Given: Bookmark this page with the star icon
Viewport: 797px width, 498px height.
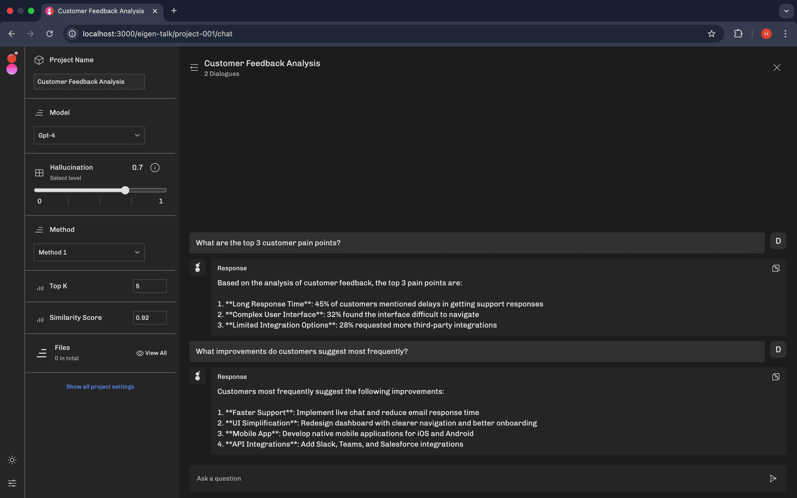Looking at the screenshot, I should 712,34.
